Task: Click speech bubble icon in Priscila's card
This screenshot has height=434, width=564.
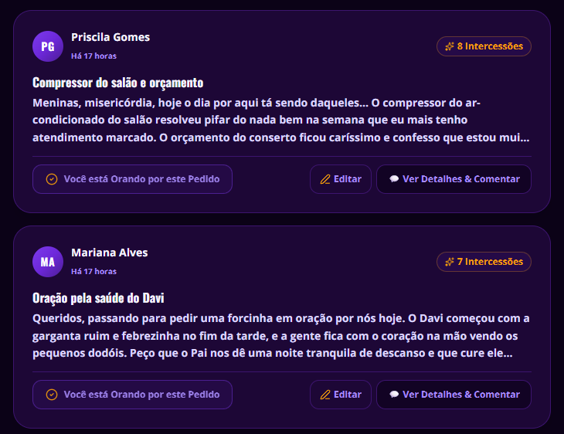Action: 394,179
